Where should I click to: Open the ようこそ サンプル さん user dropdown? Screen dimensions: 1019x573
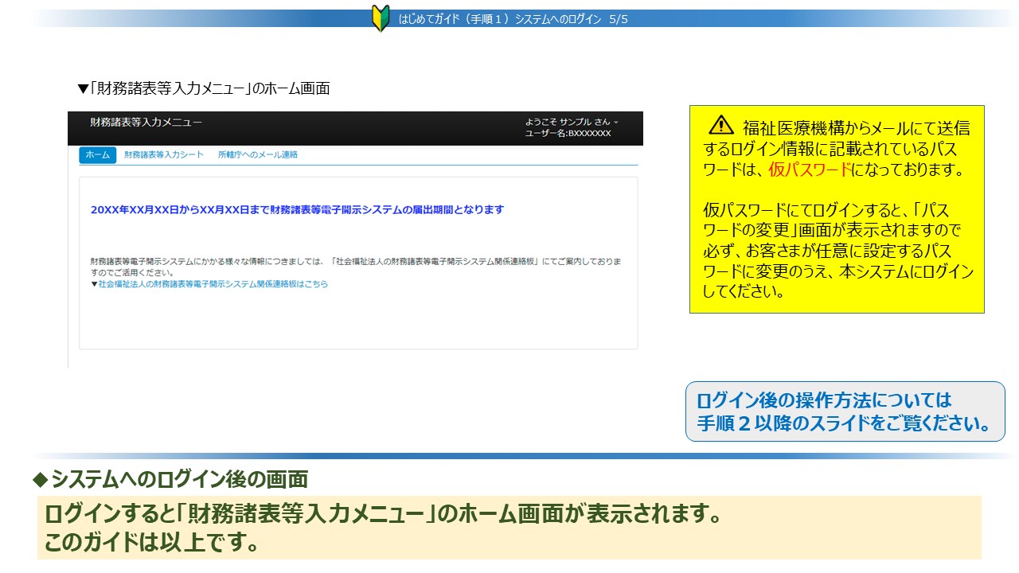pos(571,122)
